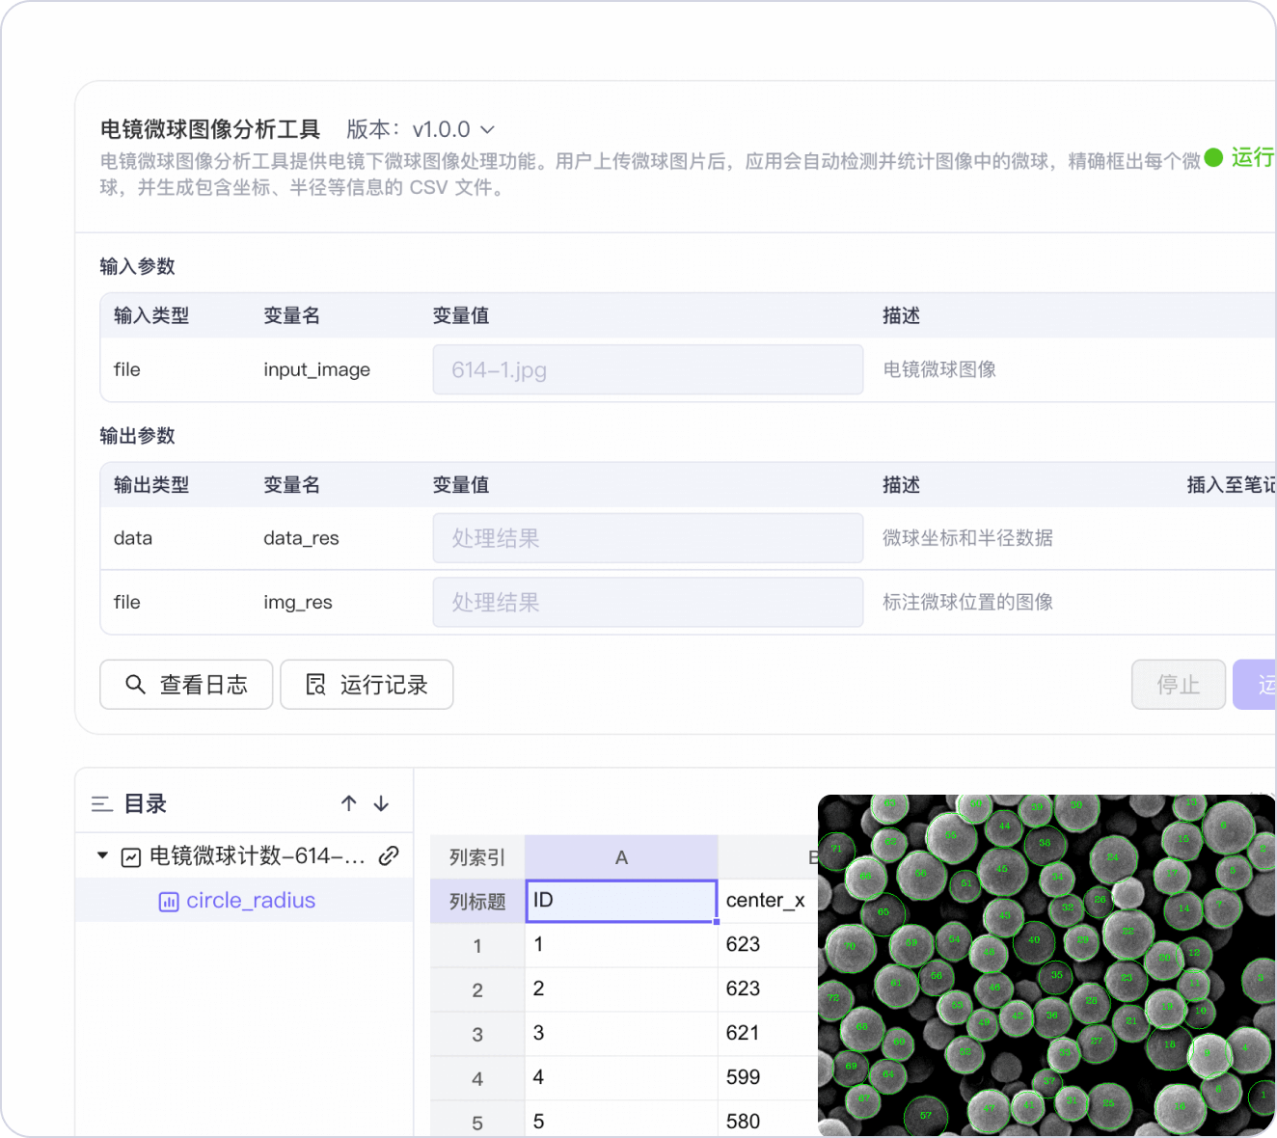Select column A header
The image size is (1277, 1138).
pyautogui.click(x=621, y=857)
